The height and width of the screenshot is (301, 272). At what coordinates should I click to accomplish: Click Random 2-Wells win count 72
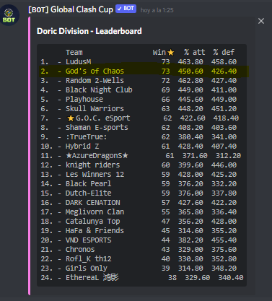(165, 80)
